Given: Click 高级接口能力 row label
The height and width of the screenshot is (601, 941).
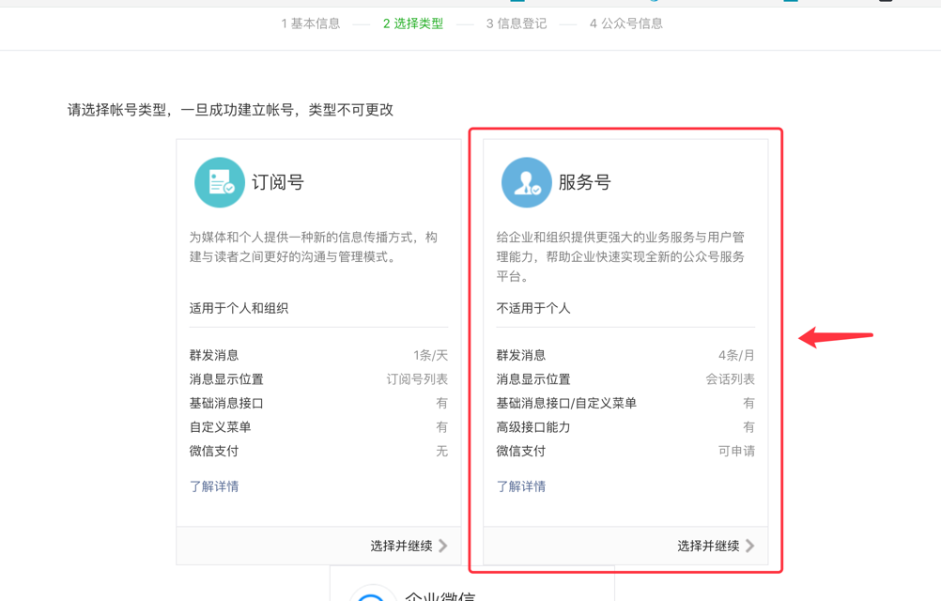Looking at the screenshot, I should (532, 427).
